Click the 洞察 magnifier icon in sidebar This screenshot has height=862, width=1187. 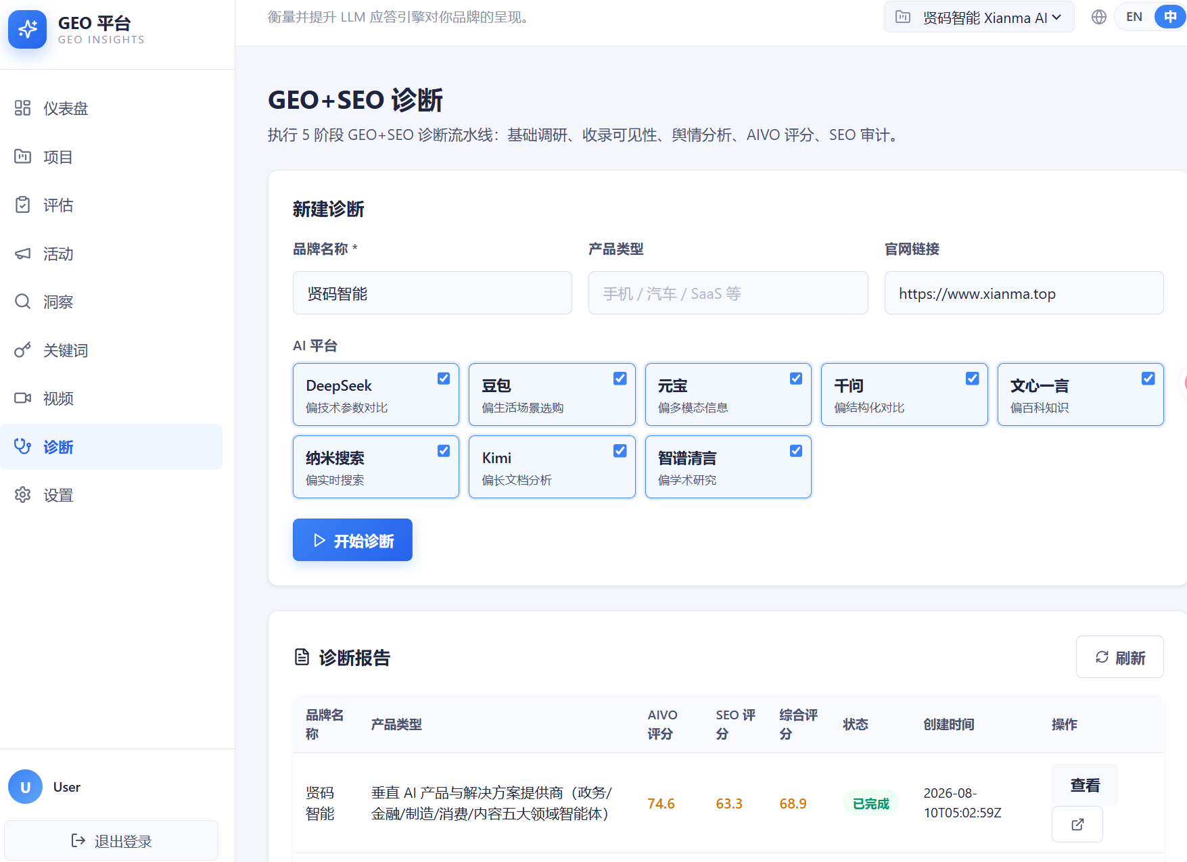click(23, 302)
